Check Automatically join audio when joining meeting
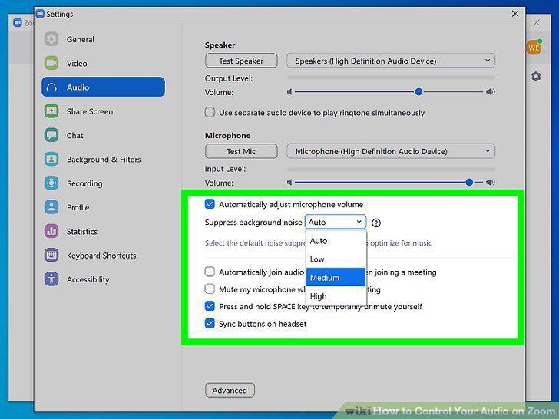This screenshot has height=419, width=559. point(210,272)
